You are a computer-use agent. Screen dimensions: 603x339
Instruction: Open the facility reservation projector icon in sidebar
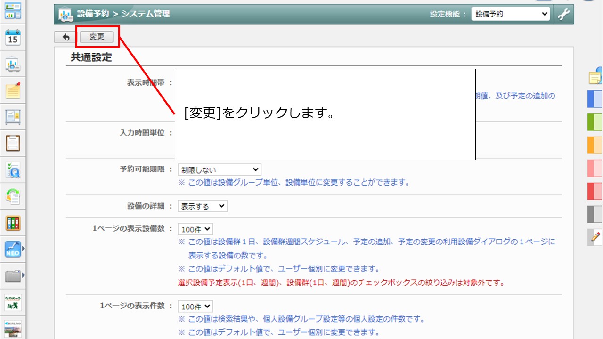click(13, 65)
